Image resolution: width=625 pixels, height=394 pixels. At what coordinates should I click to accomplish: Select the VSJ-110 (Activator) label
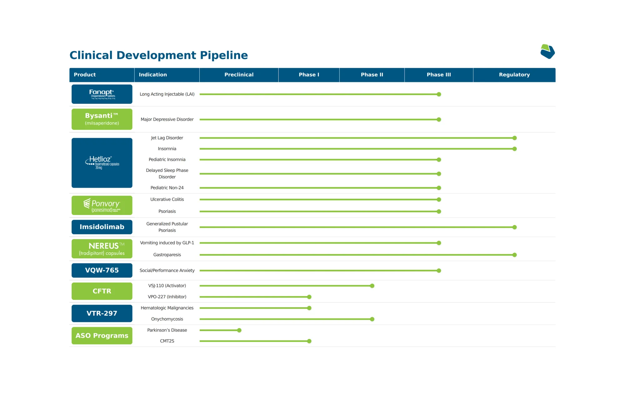[167, 286]
